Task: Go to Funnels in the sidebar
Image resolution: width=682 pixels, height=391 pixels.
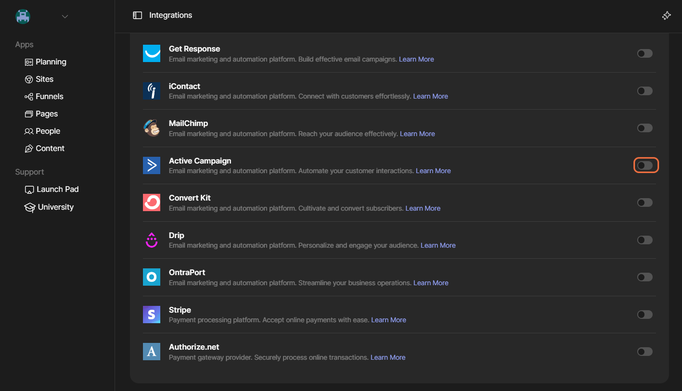Action: tap(44, 97)
